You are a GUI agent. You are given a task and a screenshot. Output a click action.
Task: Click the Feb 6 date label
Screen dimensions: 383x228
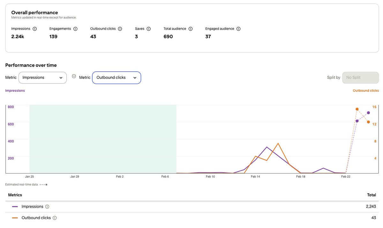coord(165,176)
